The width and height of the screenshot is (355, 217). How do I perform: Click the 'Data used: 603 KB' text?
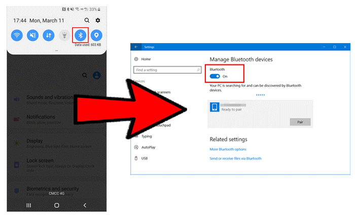click(88, 45)
